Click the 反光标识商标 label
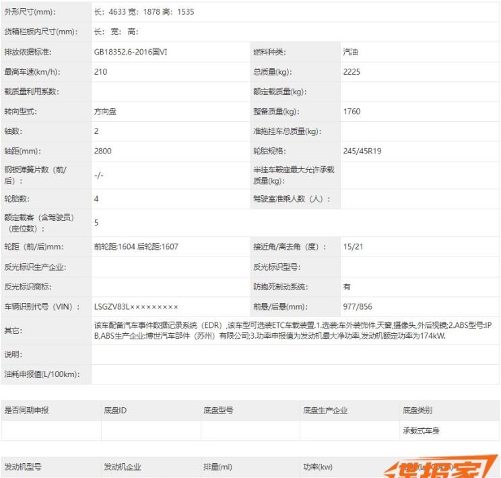The height and width of the screenshot is (478, 501). coord(28,287)
